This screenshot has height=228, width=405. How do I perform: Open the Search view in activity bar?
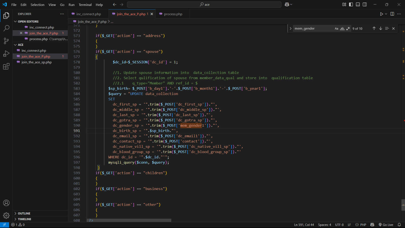pyautogui.click(x=6, y=28)
